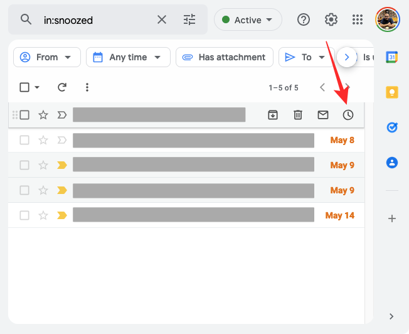Open the Settings gear

pos(331,19)
